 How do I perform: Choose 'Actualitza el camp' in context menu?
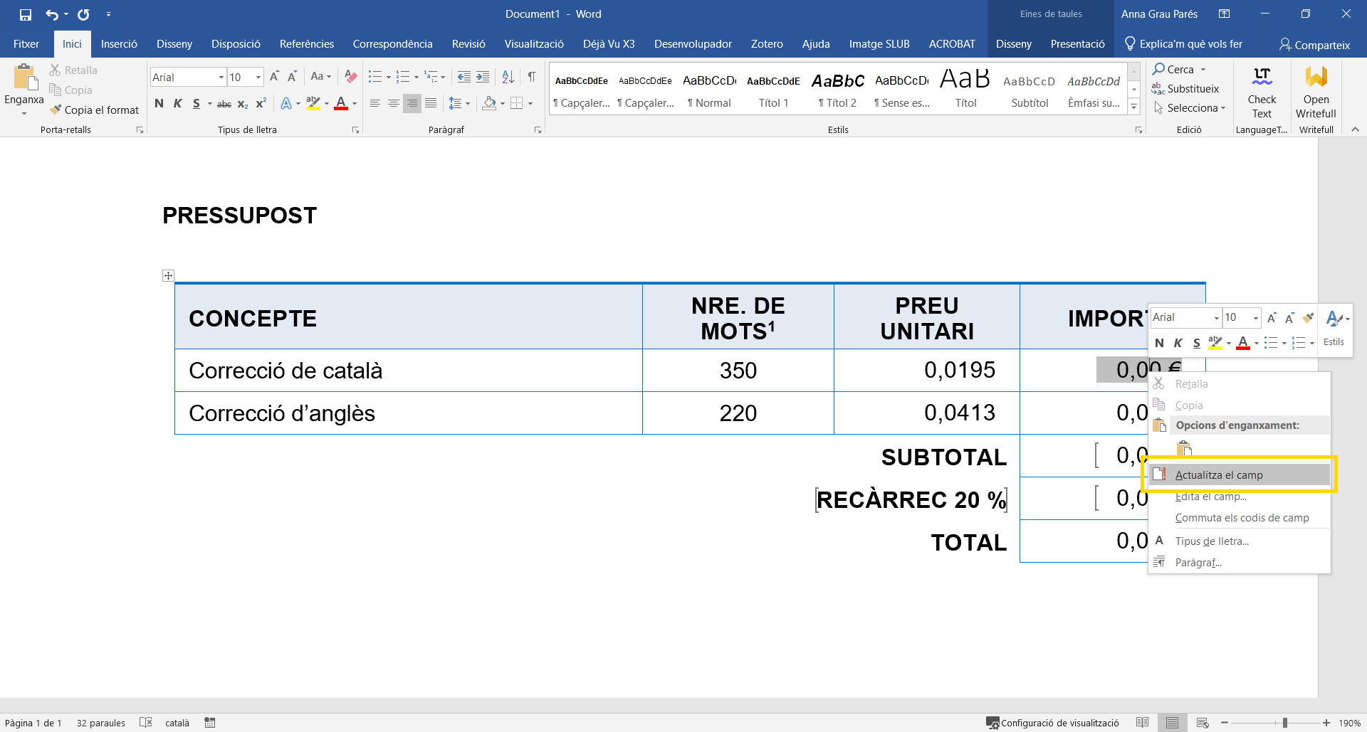click(x=1218, y=474)
